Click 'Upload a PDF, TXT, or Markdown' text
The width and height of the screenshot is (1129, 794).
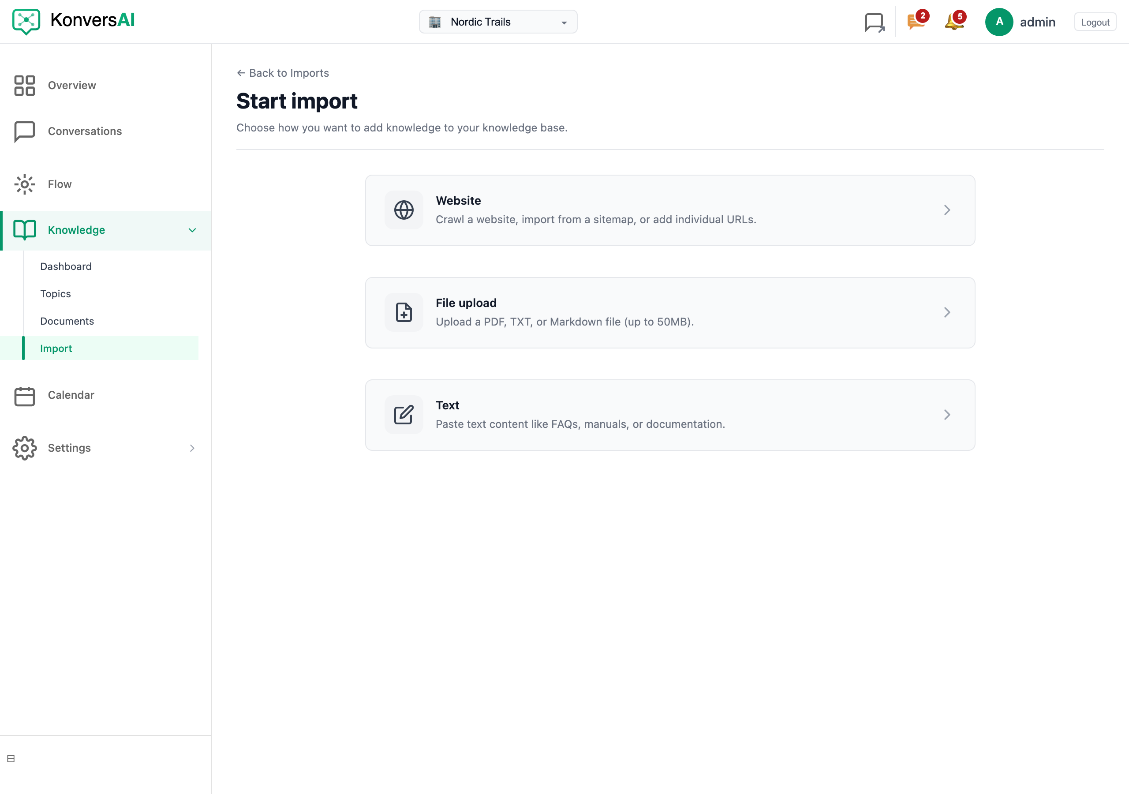[x=564, y=322]
